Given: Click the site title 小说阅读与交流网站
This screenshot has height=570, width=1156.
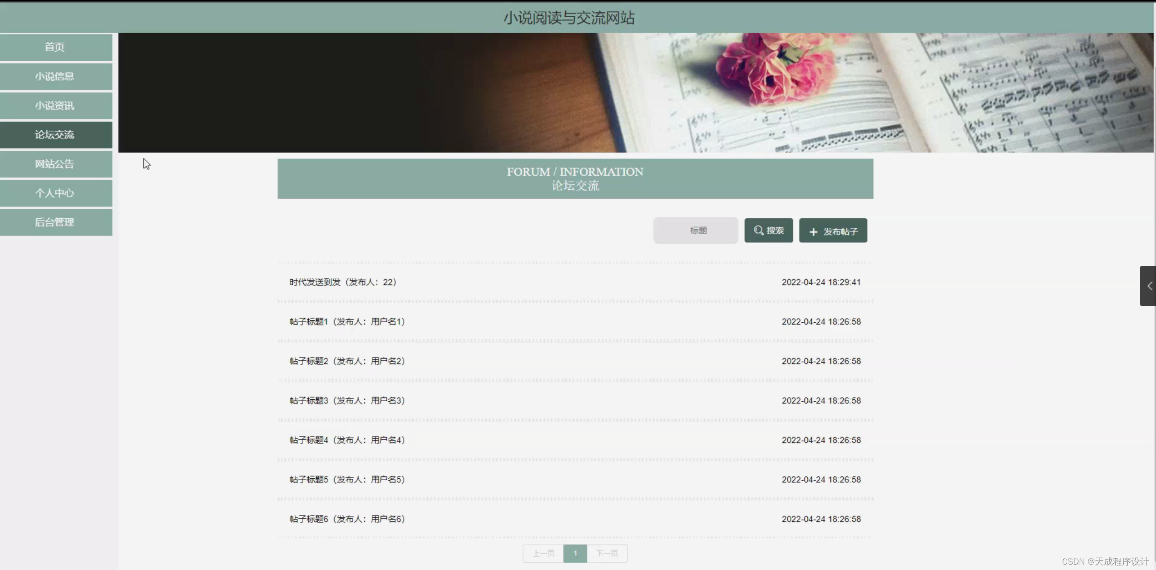Looking at the screenshot, I should pos(569,18).
